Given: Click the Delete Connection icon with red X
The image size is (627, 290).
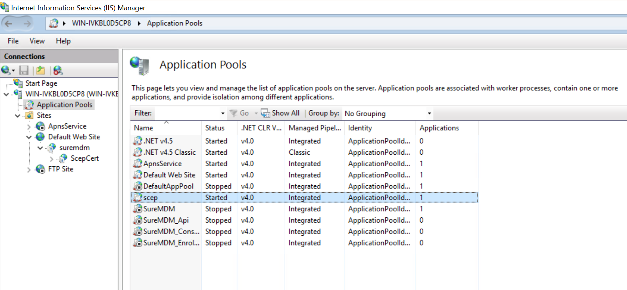Looking at the screenshot, I should tap(58, 71).
